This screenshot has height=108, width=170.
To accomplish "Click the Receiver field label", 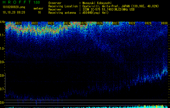I will coord(55,9).
